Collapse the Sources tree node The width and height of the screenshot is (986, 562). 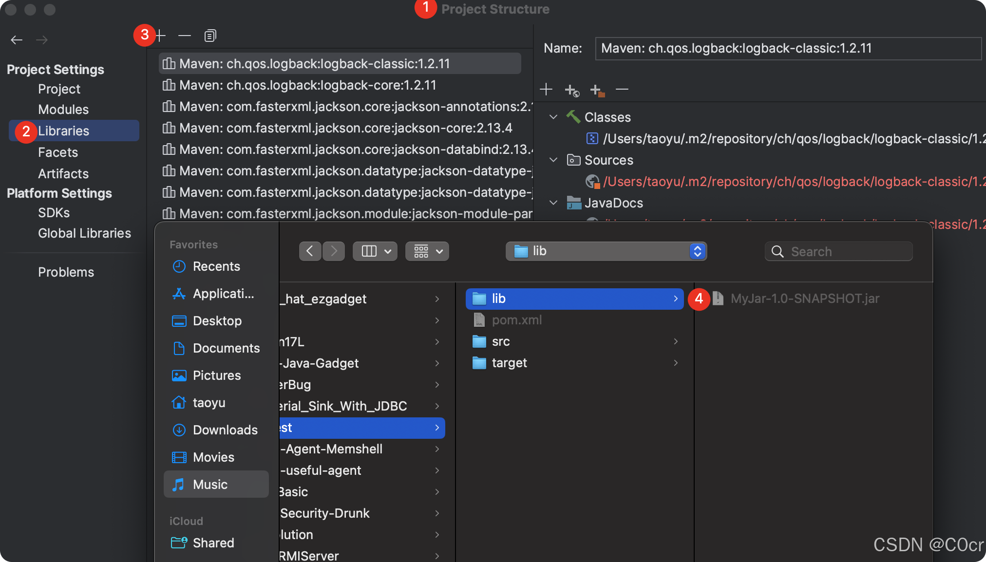(x=553, y=160)
